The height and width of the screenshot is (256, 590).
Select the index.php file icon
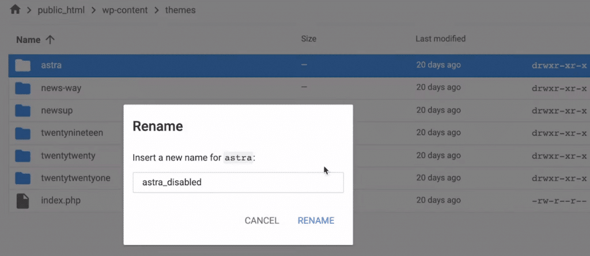pyautogui.click(x=22, y=201)
